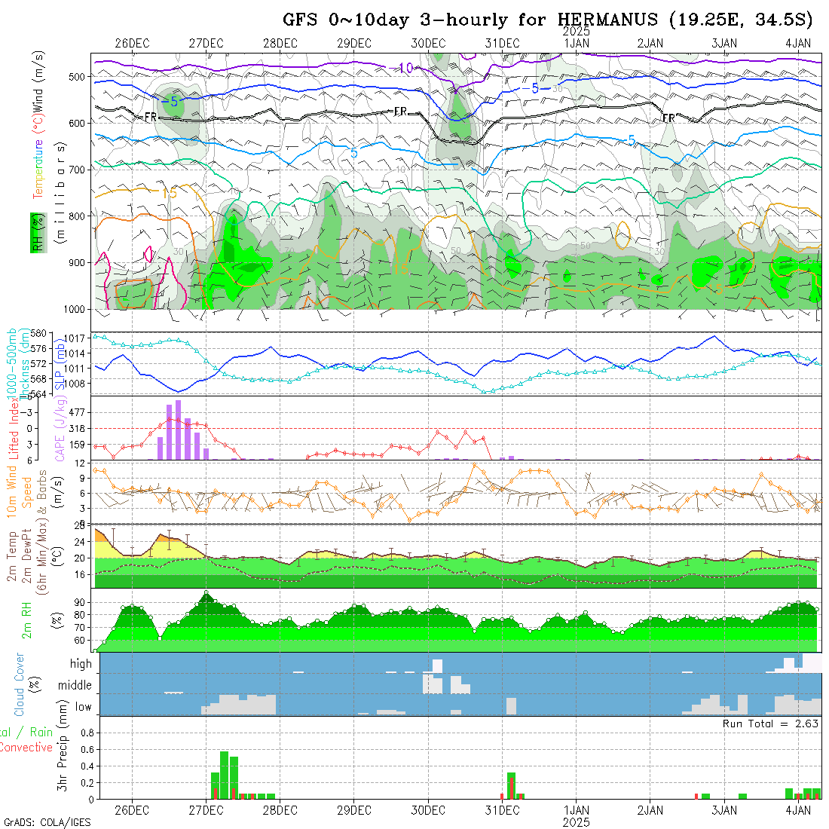
Task: Click the 900 millibar pressure tick label
Action: 77,263
